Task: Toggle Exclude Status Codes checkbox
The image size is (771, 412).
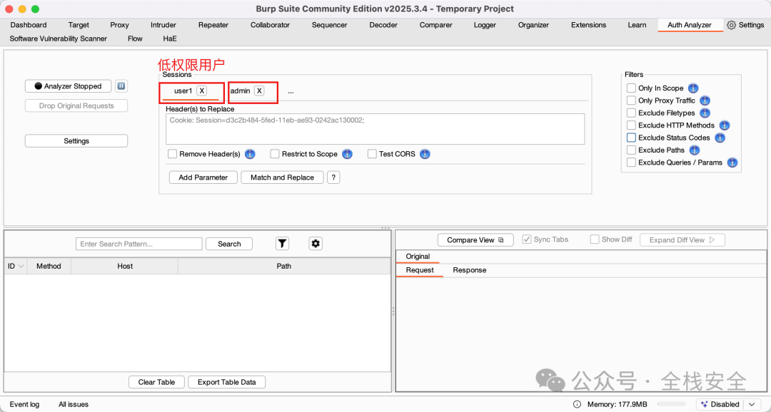Action: coord(631,138)
